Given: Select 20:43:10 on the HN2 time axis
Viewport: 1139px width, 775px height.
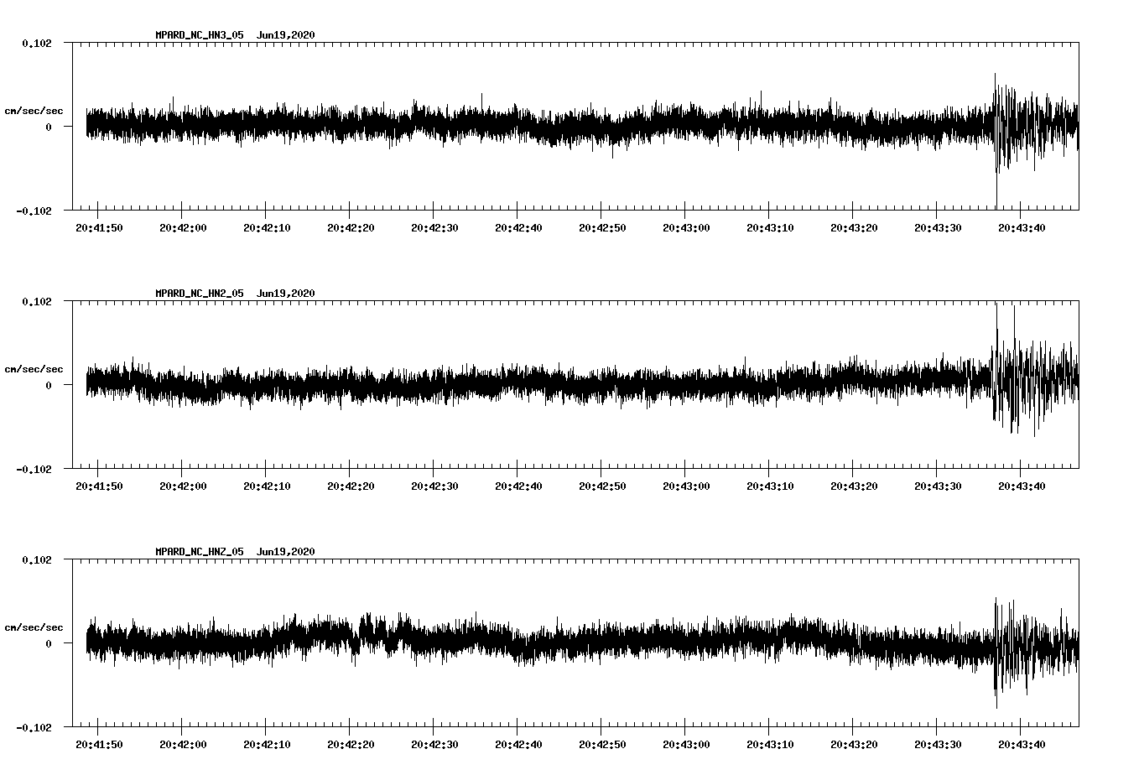Looking at the screenshot, I should coord(770,486).
